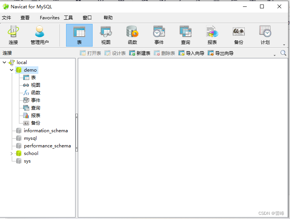This screenshot has width=290, height=219.
Task: Minimize the Navicat window
Action: click(x=245, y=7)
